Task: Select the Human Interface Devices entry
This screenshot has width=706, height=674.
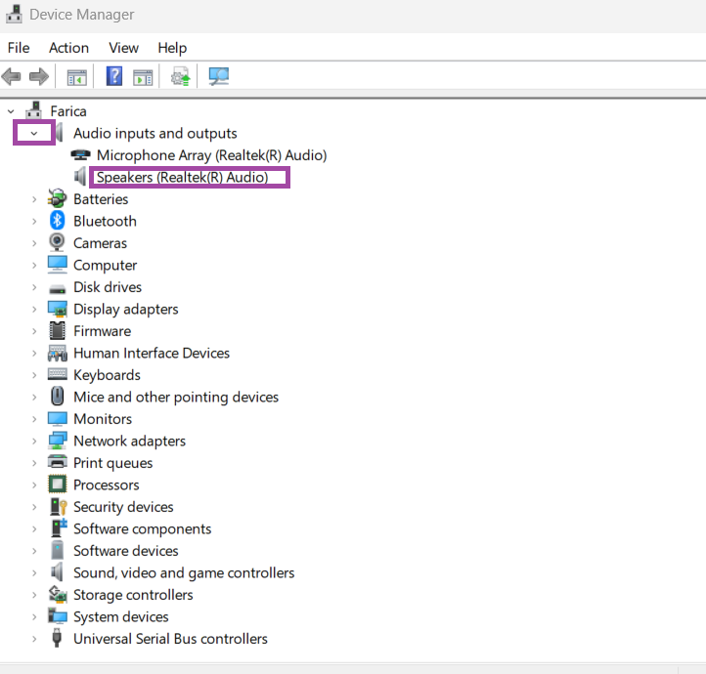Action: point(152,353)
